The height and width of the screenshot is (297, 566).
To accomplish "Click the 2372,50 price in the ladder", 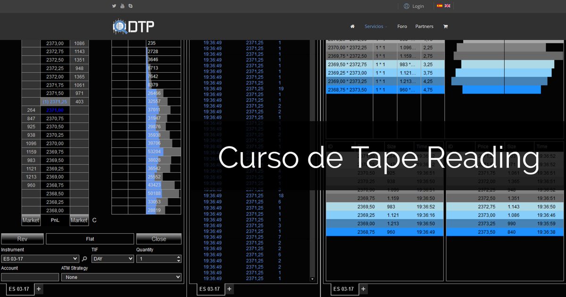I will (55, 60).
